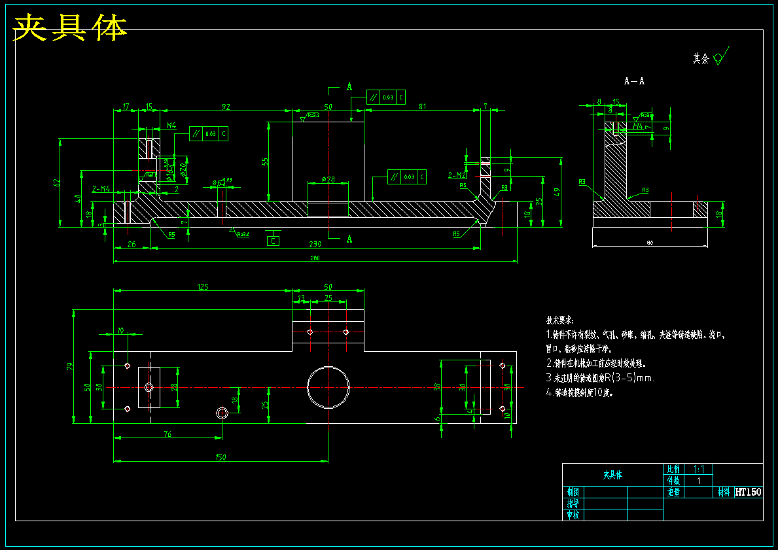Image resolution: width=778 pixels, height=550 pixels.
Task: Click note 2 about 时效处理
Action: tap(596, 364)
